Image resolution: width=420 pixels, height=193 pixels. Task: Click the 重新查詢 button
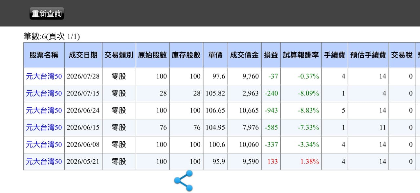47,14
